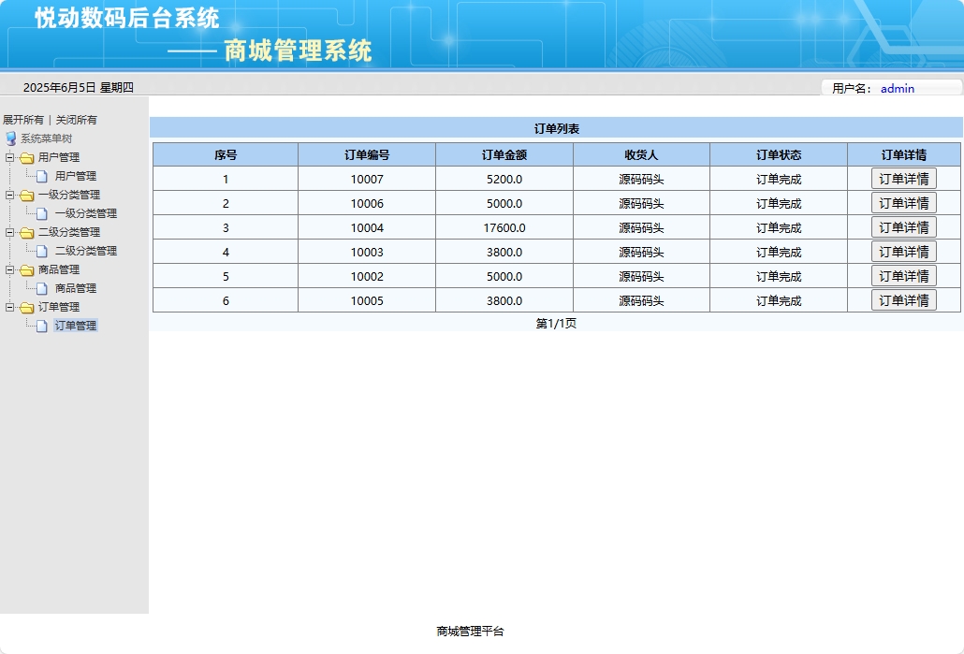Click the page icon beside 用户管理 child
964x654 pixels.
click(x=42, y=177)
